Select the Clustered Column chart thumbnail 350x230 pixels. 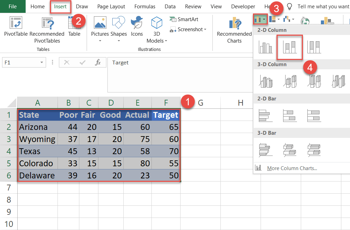coord(266,47)
